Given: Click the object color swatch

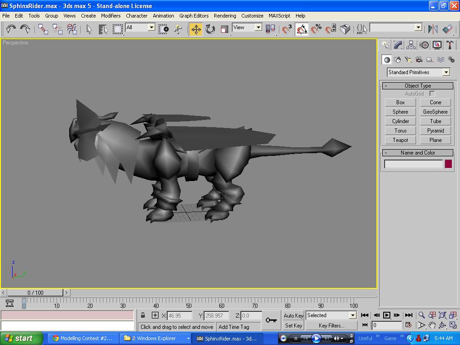Looking at the screenshot, I should tap(448, 164).
